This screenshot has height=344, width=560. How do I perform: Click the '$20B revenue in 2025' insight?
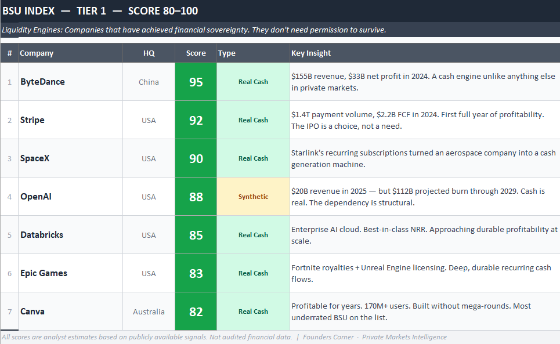pyautogui.click(x=425, y=197)
